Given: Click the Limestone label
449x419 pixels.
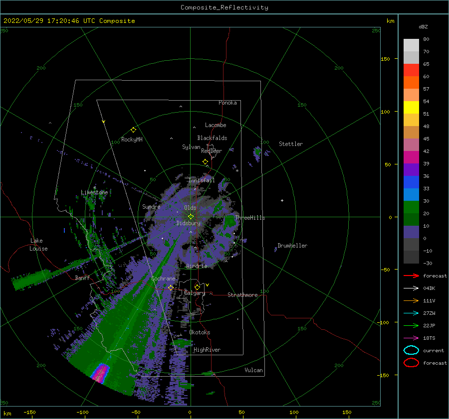Looking at the screenshot, I should (x=94, y=192).
